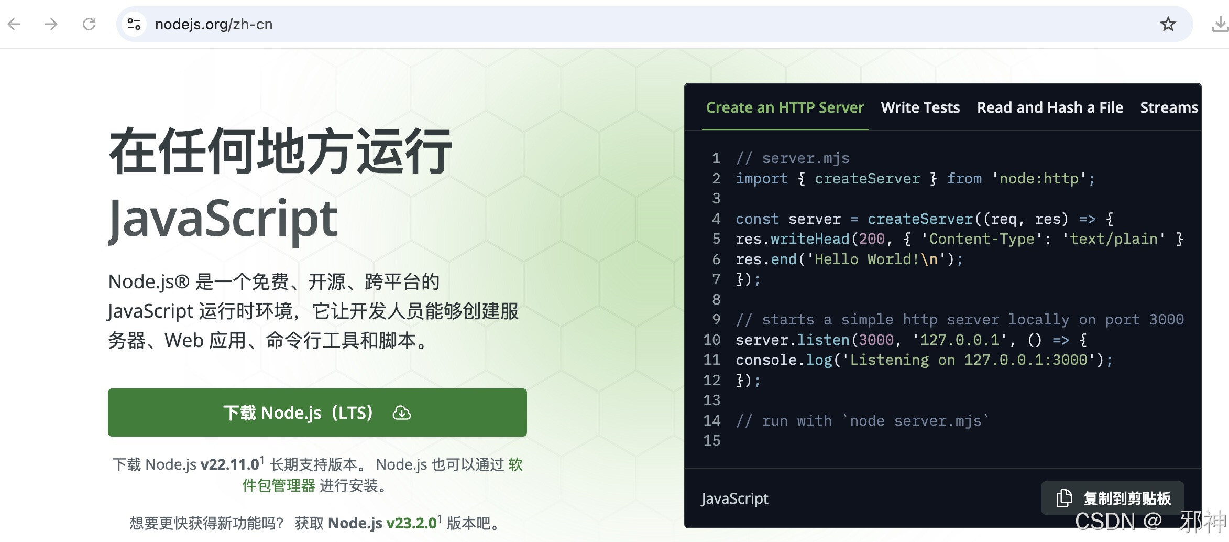Click the res.writeHead code line
The image size is (1229, 542).
[960, 239]
